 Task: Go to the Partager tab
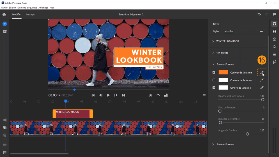tap(31, 14)
